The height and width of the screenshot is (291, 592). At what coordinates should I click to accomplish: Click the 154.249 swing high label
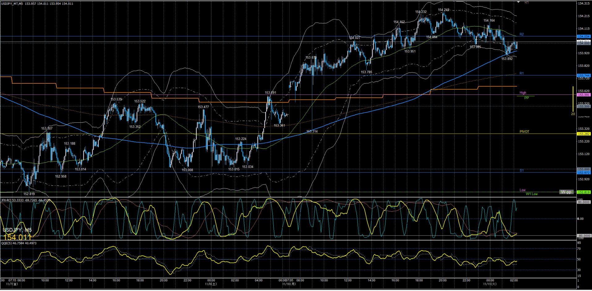[x=444, y=10]
